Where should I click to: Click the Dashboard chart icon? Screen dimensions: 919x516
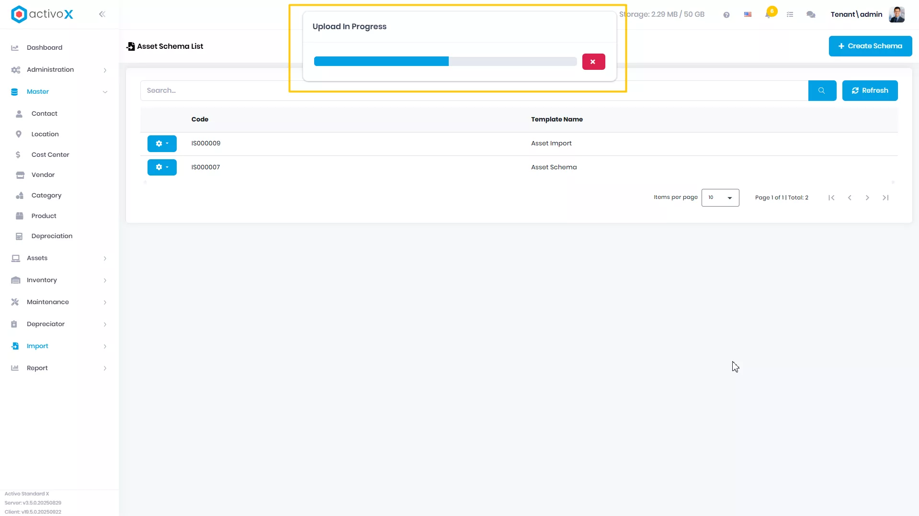[x=15, y=48]
